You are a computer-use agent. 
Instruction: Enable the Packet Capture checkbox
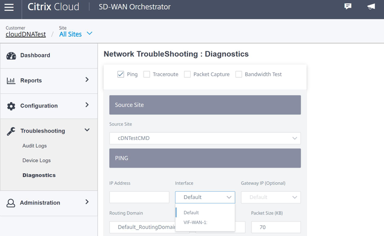[187, 74]
